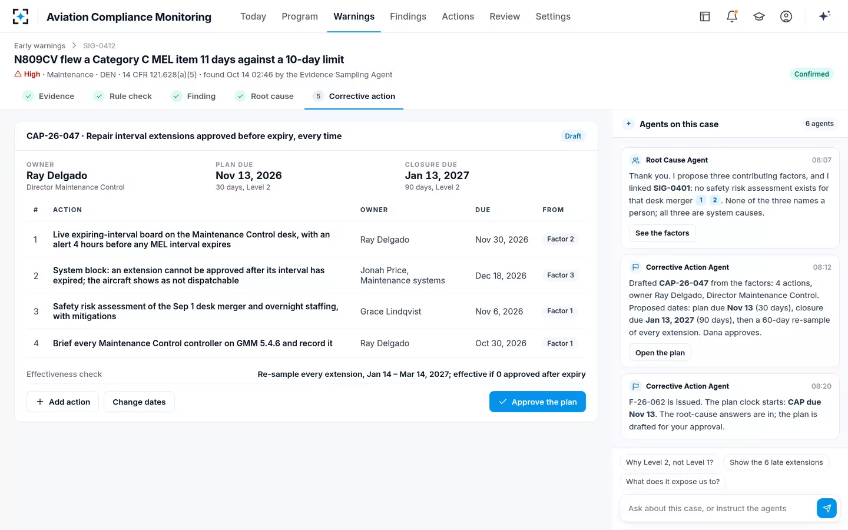The image size is (848, 530).
Task: Click the Factor 1 tag on action 3
Action: click(x=560, y=311)
